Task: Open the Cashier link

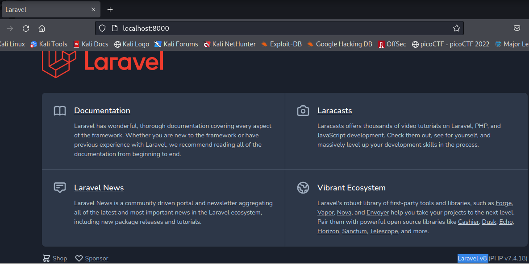Action: pyautogui.click(x=468, y=222)
